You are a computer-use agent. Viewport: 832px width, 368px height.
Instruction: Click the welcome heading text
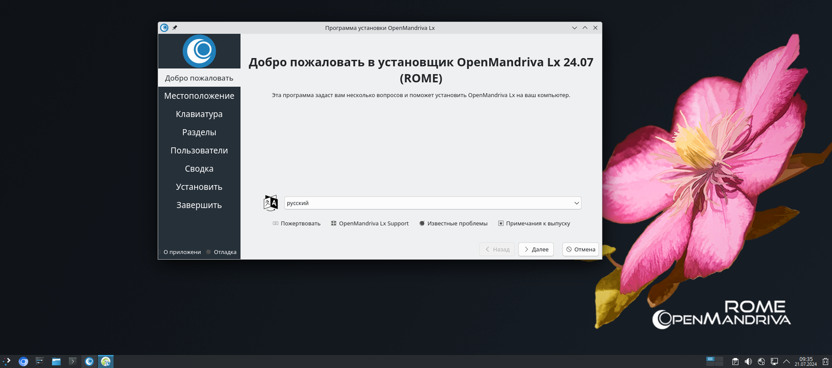[421, 70]
